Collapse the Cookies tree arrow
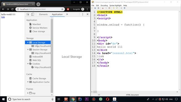Screen dimensions: 181x102 (x=28, y=64)
